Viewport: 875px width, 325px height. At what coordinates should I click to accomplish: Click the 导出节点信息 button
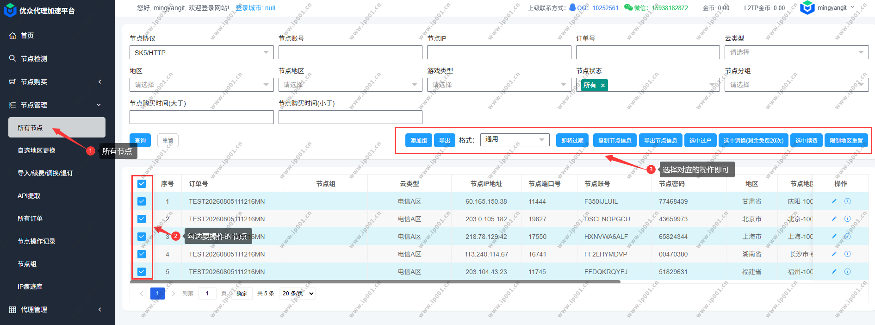[x=661, y=140]
